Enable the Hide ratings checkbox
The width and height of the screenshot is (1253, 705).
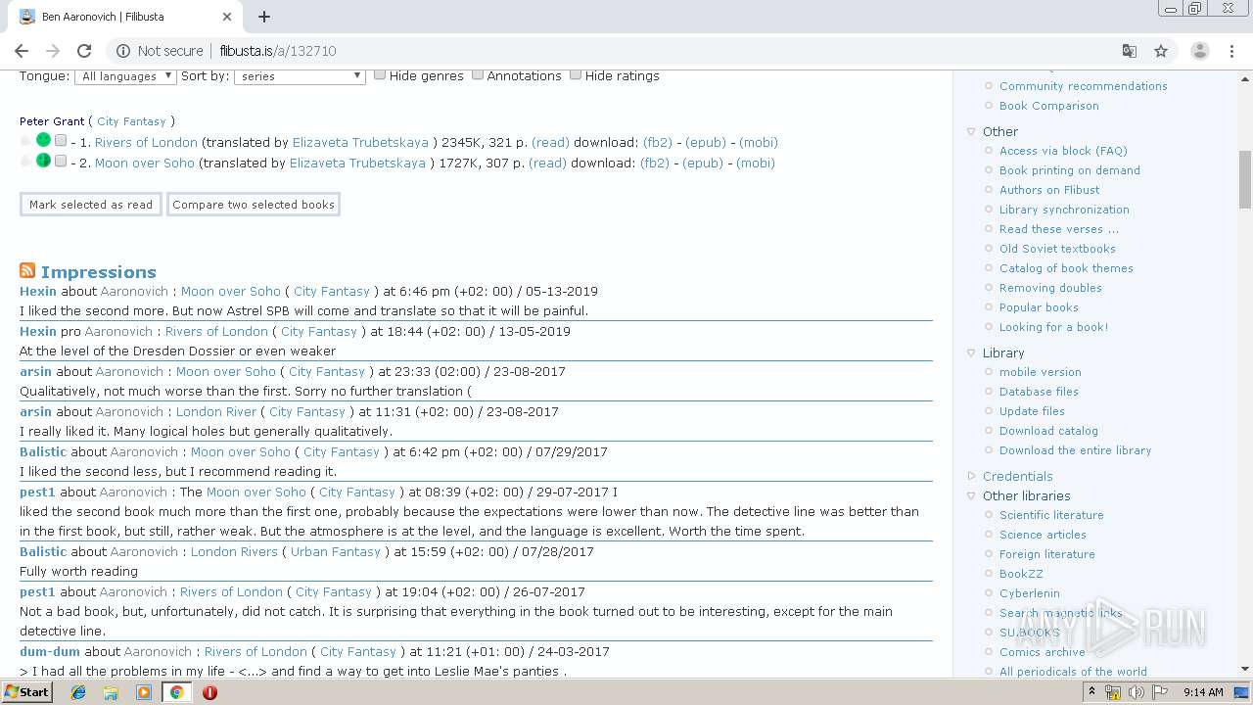tap(576, 74)
